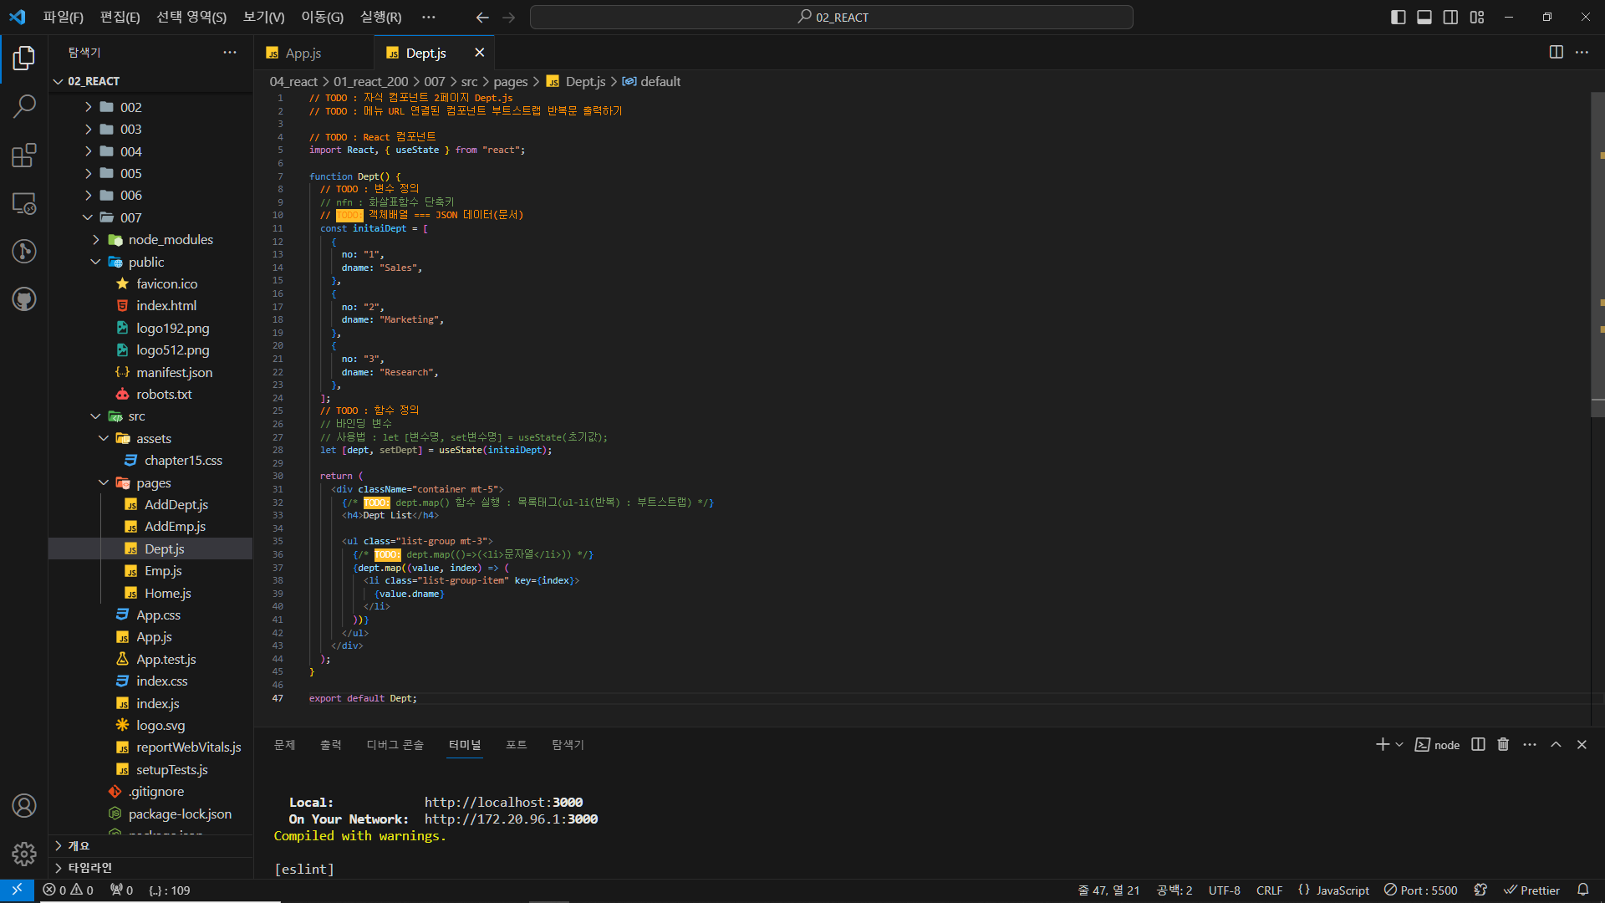This screenshot has height=903, width=1605.
Task: Open the Search view in activity bar
Action: tap(24, 106)
